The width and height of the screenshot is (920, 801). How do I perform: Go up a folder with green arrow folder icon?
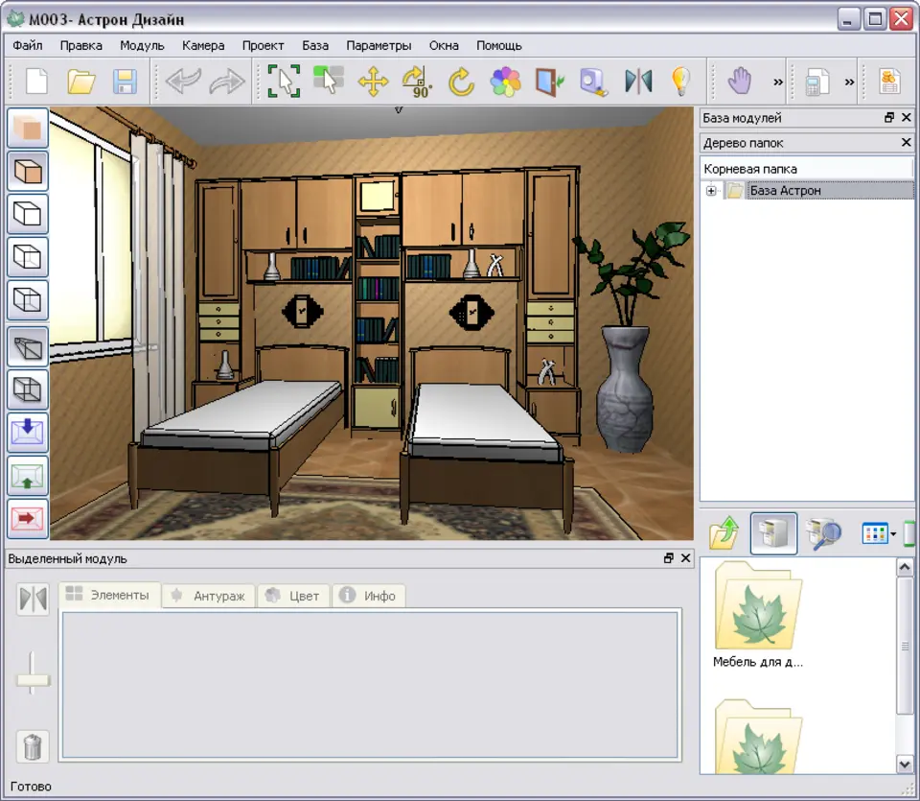click(x=724, y=533)
